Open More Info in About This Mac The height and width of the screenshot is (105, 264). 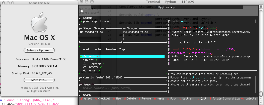39,80
